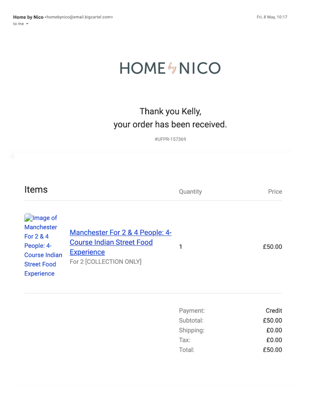310x413 pixels.
Task: Click the item price £50.00 in the product row
Action: [272, 247]
